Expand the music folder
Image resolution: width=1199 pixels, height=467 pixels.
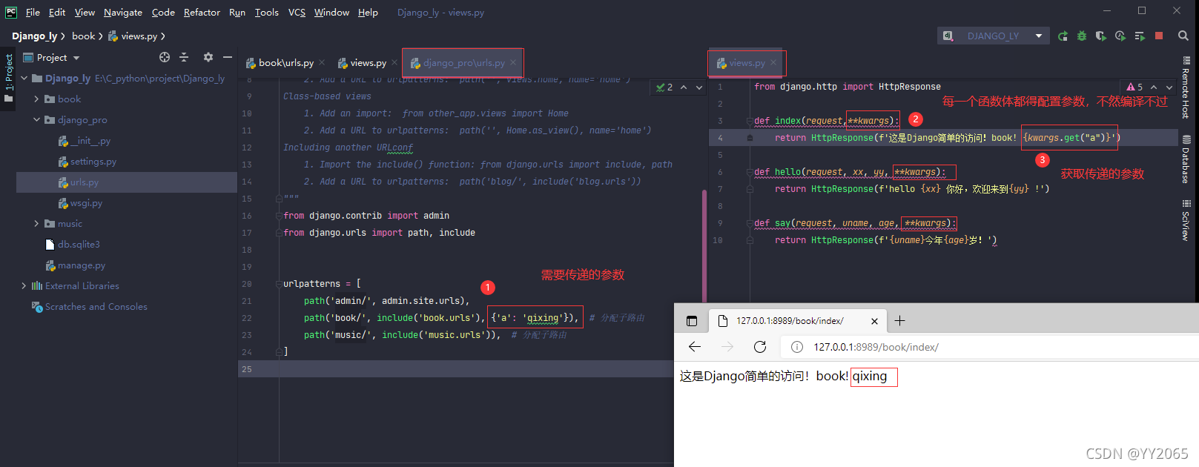36,223
